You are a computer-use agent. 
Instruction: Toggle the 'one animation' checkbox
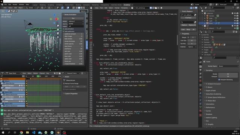(64, 29)
